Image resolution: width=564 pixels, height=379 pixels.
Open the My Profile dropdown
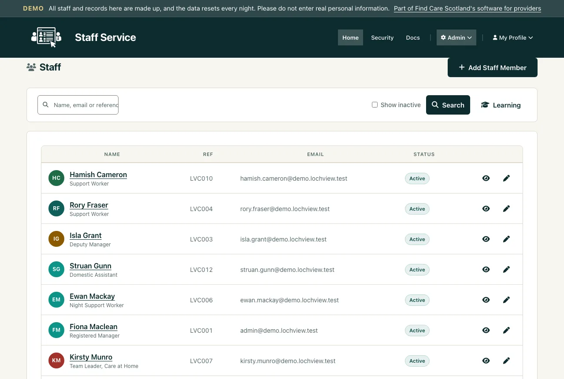[x=513, y=37]
